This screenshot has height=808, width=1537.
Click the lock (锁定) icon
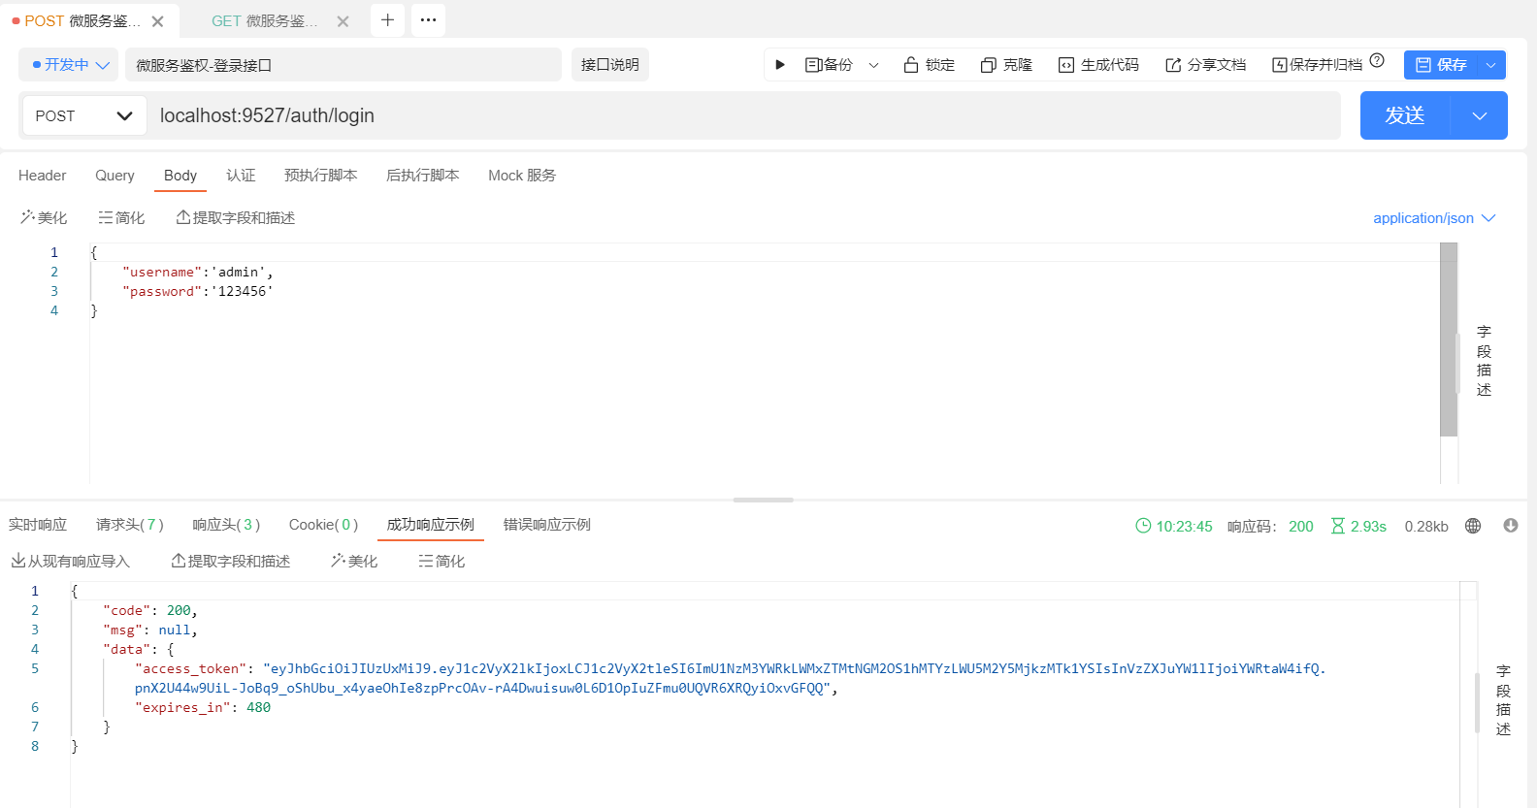tap(910, 65)
